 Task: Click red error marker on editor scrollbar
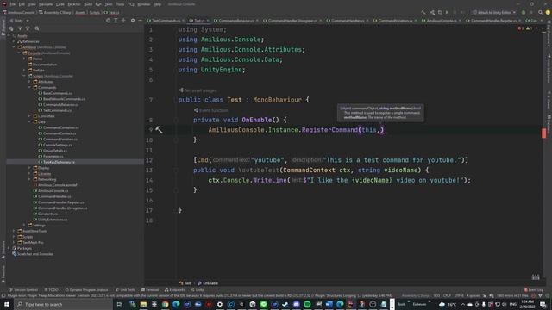[544, 133]
